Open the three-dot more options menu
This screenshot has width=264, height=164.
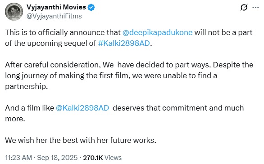255,7
